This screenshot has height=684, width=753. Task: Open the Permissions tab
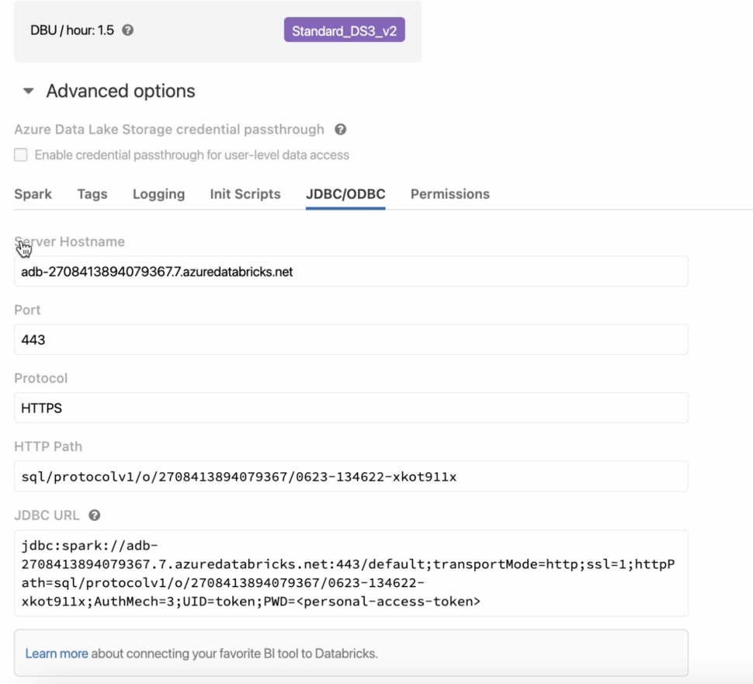click(x=449, y=194)
